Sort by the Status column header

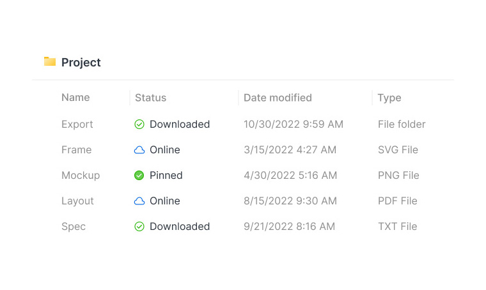pos(150,98)
